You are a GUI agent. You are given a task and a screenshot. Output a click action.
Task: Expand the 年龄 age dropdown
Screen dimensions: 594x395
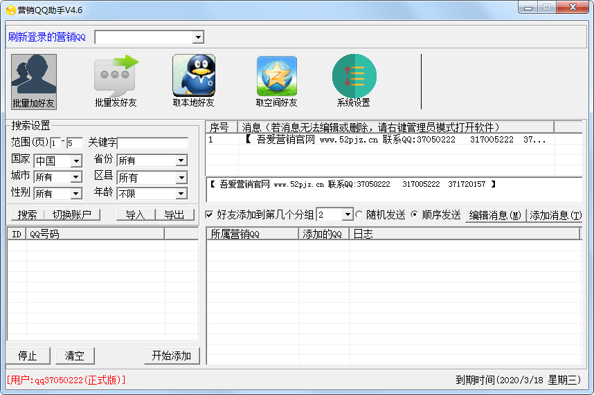181,194
